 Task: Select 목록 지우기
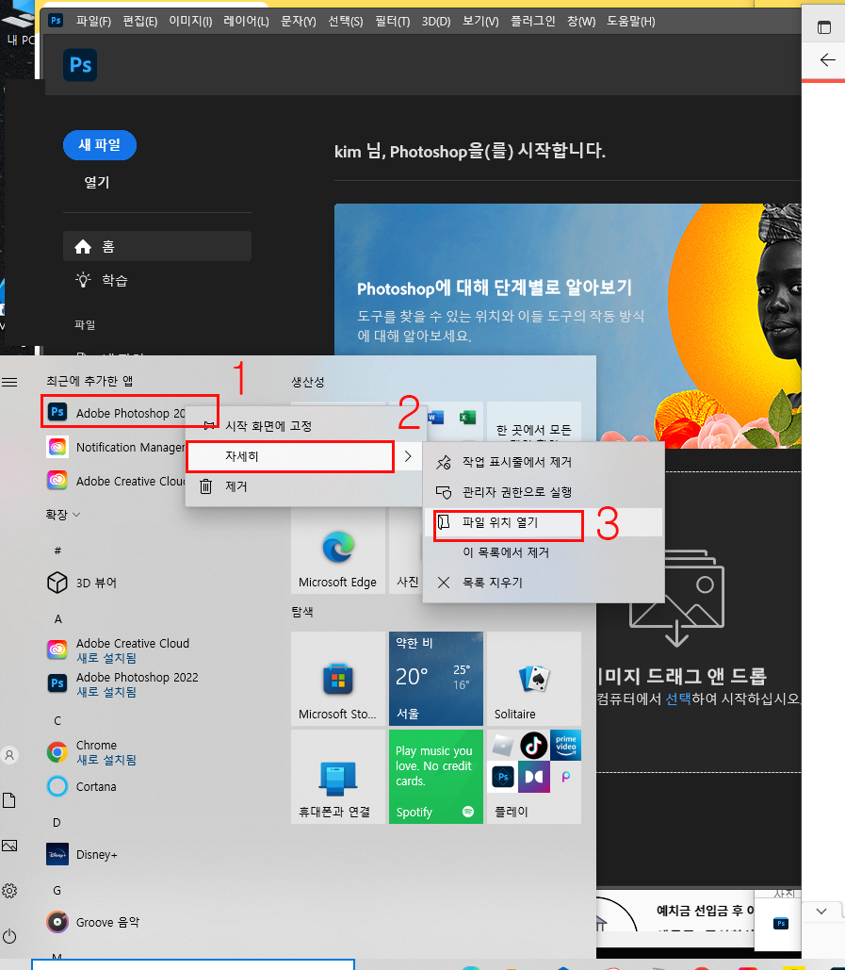click(x=544, y=583)
